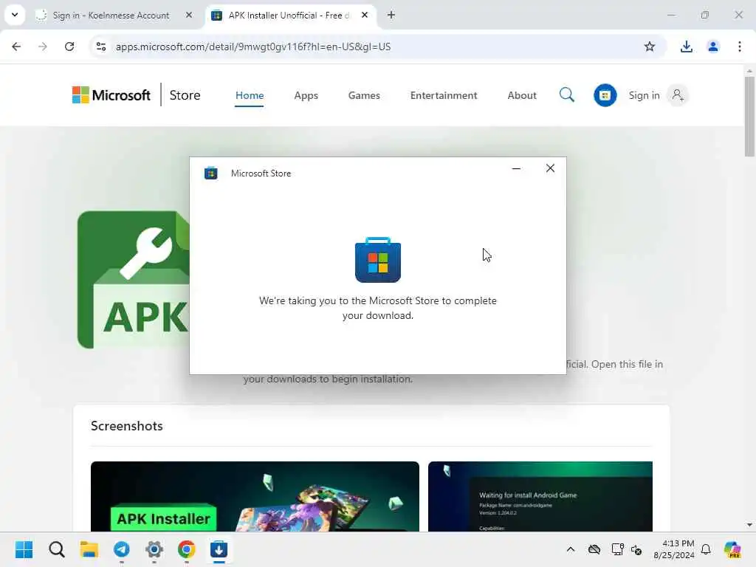The width and height of the screenshot is (756, 567).
Task: Open a new browser tab
Action: point(391,16)
